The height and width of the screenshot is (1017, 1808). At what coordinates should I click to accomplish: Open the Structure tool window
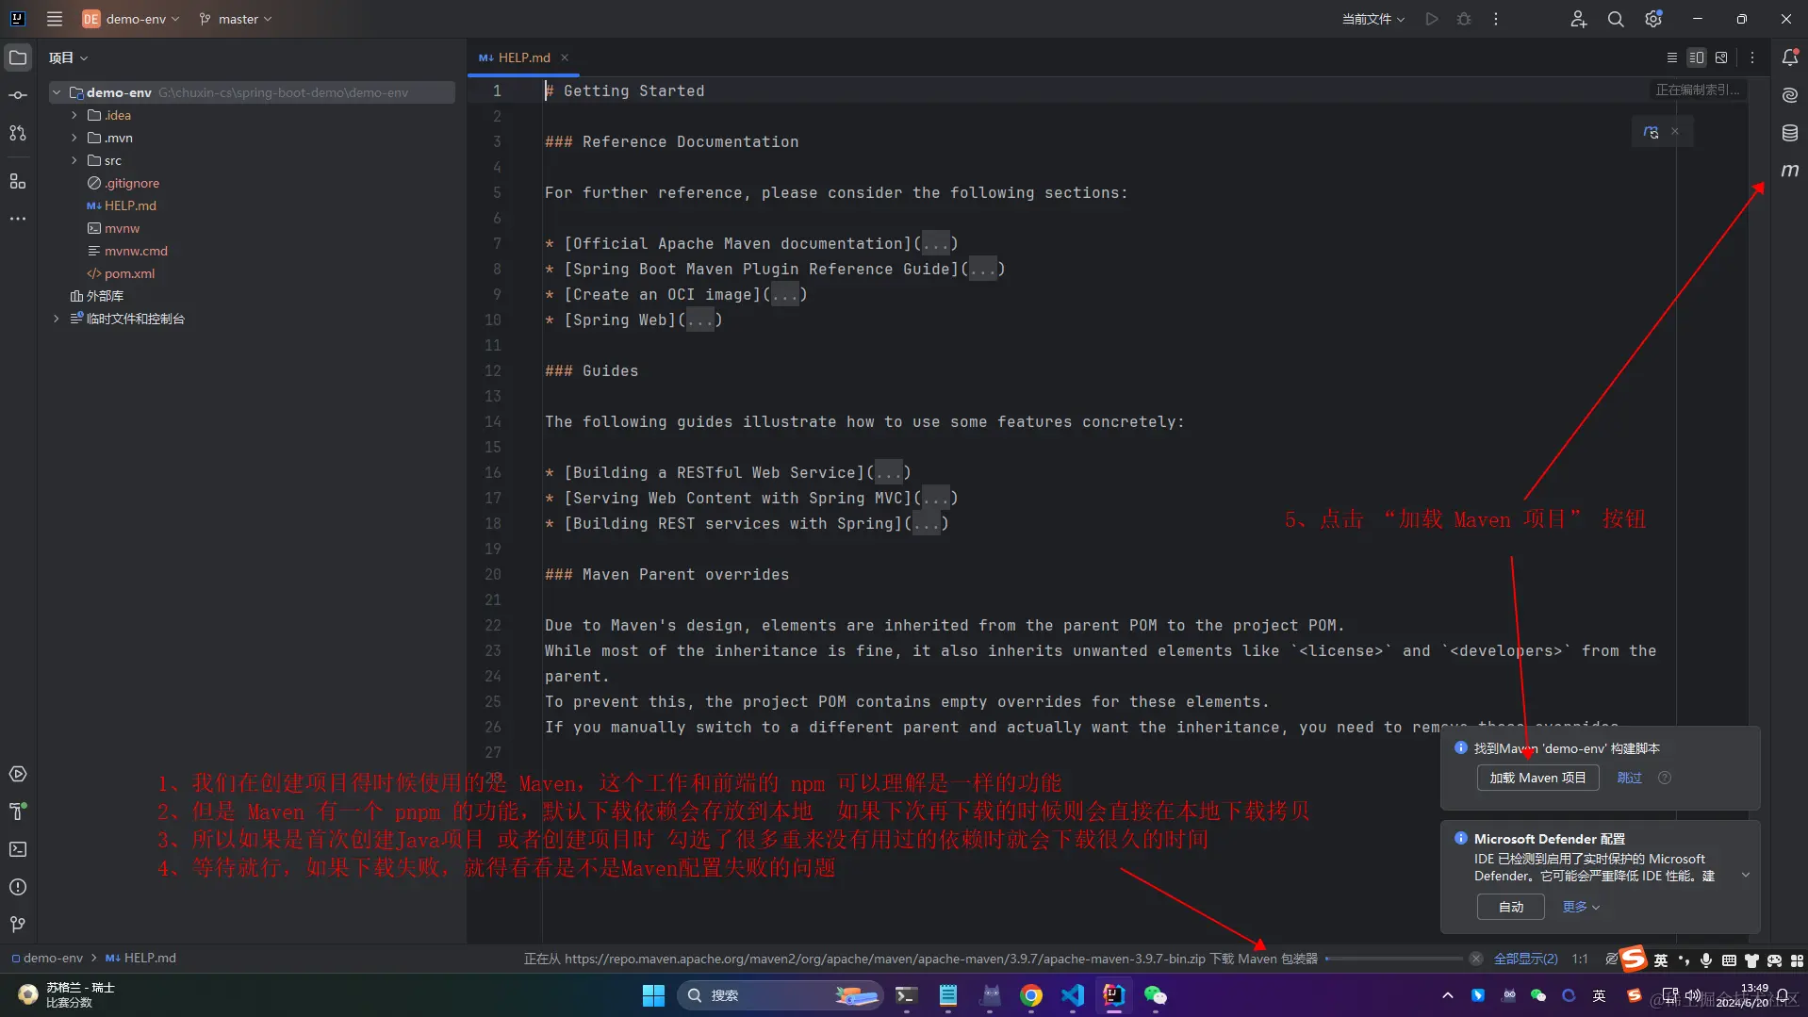click(18, 181)
